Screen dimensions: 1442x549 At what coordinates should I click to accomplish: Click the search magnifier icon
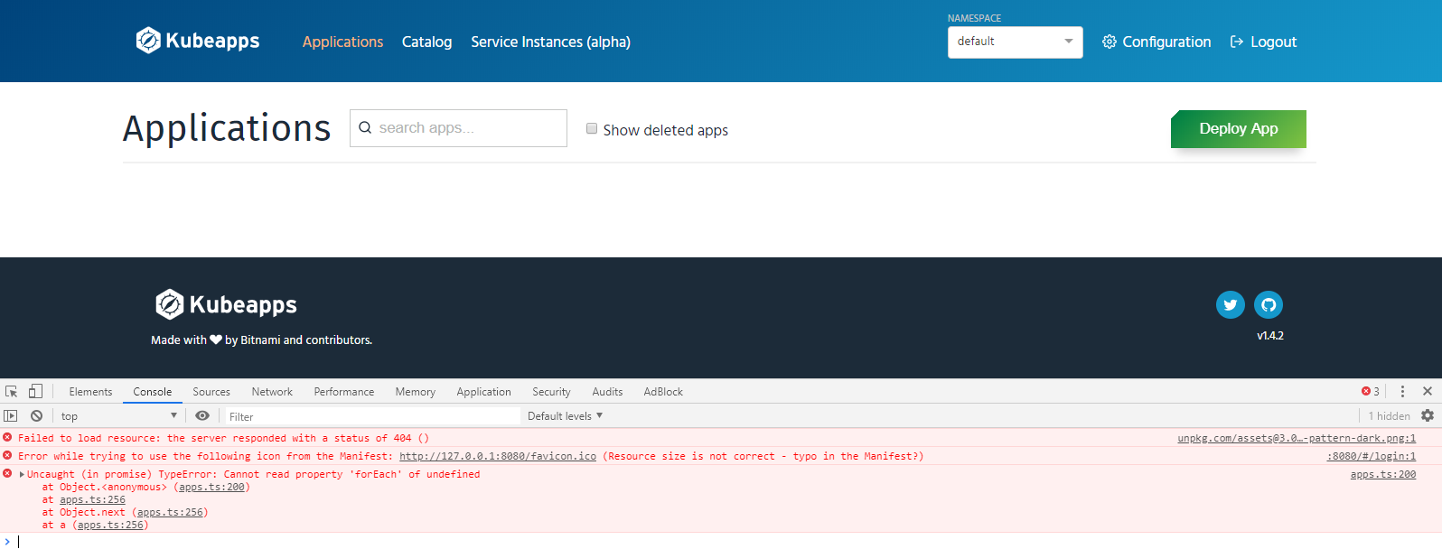365,128
